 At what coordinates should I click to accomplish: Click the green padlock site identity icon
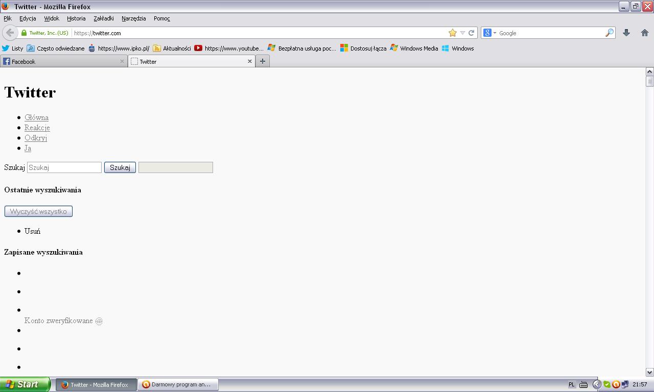tap(24, 33)
